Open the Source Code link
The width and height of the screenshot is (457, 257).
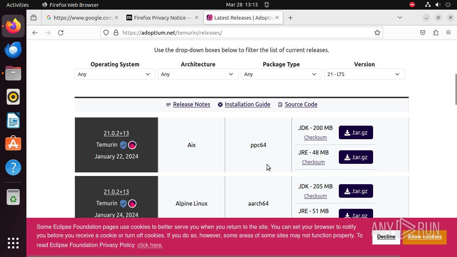301,104
